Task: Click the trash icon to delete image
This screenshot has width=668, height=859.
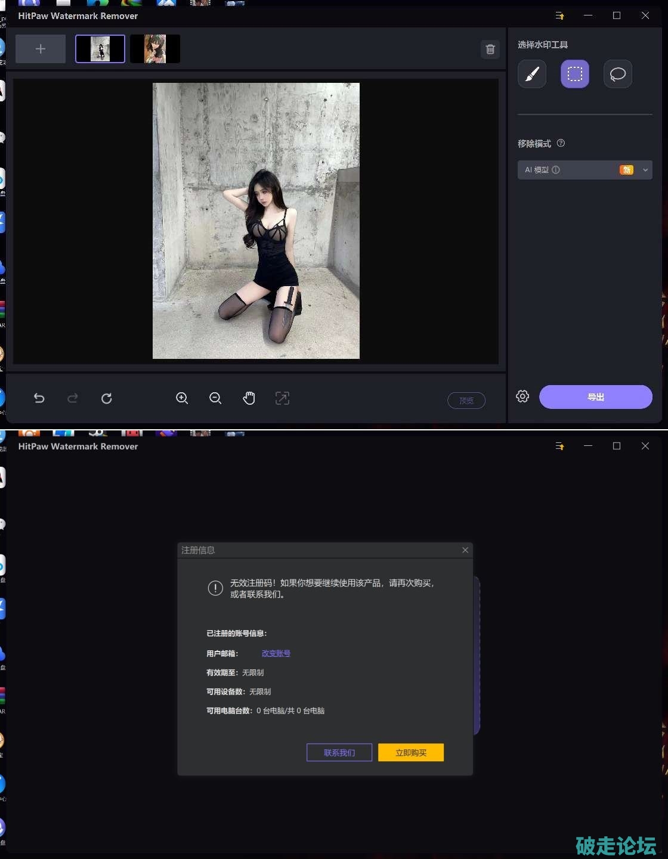Action: [x=490, y=49]
